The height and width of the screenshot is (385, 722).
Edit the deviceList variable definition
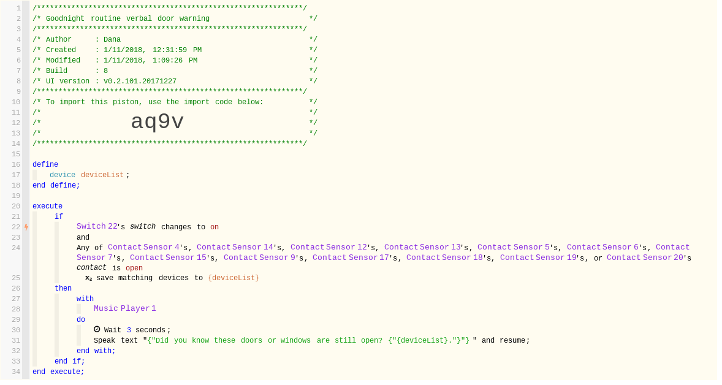click(x=102, y=175)
